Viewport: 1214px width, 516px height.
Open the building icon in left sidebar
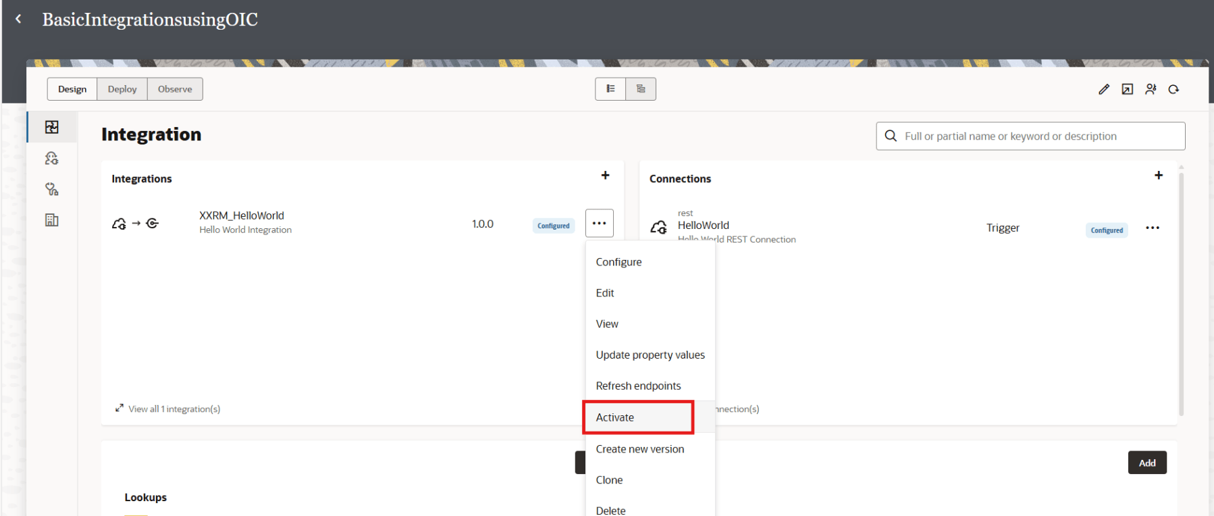tap(52, 220)
